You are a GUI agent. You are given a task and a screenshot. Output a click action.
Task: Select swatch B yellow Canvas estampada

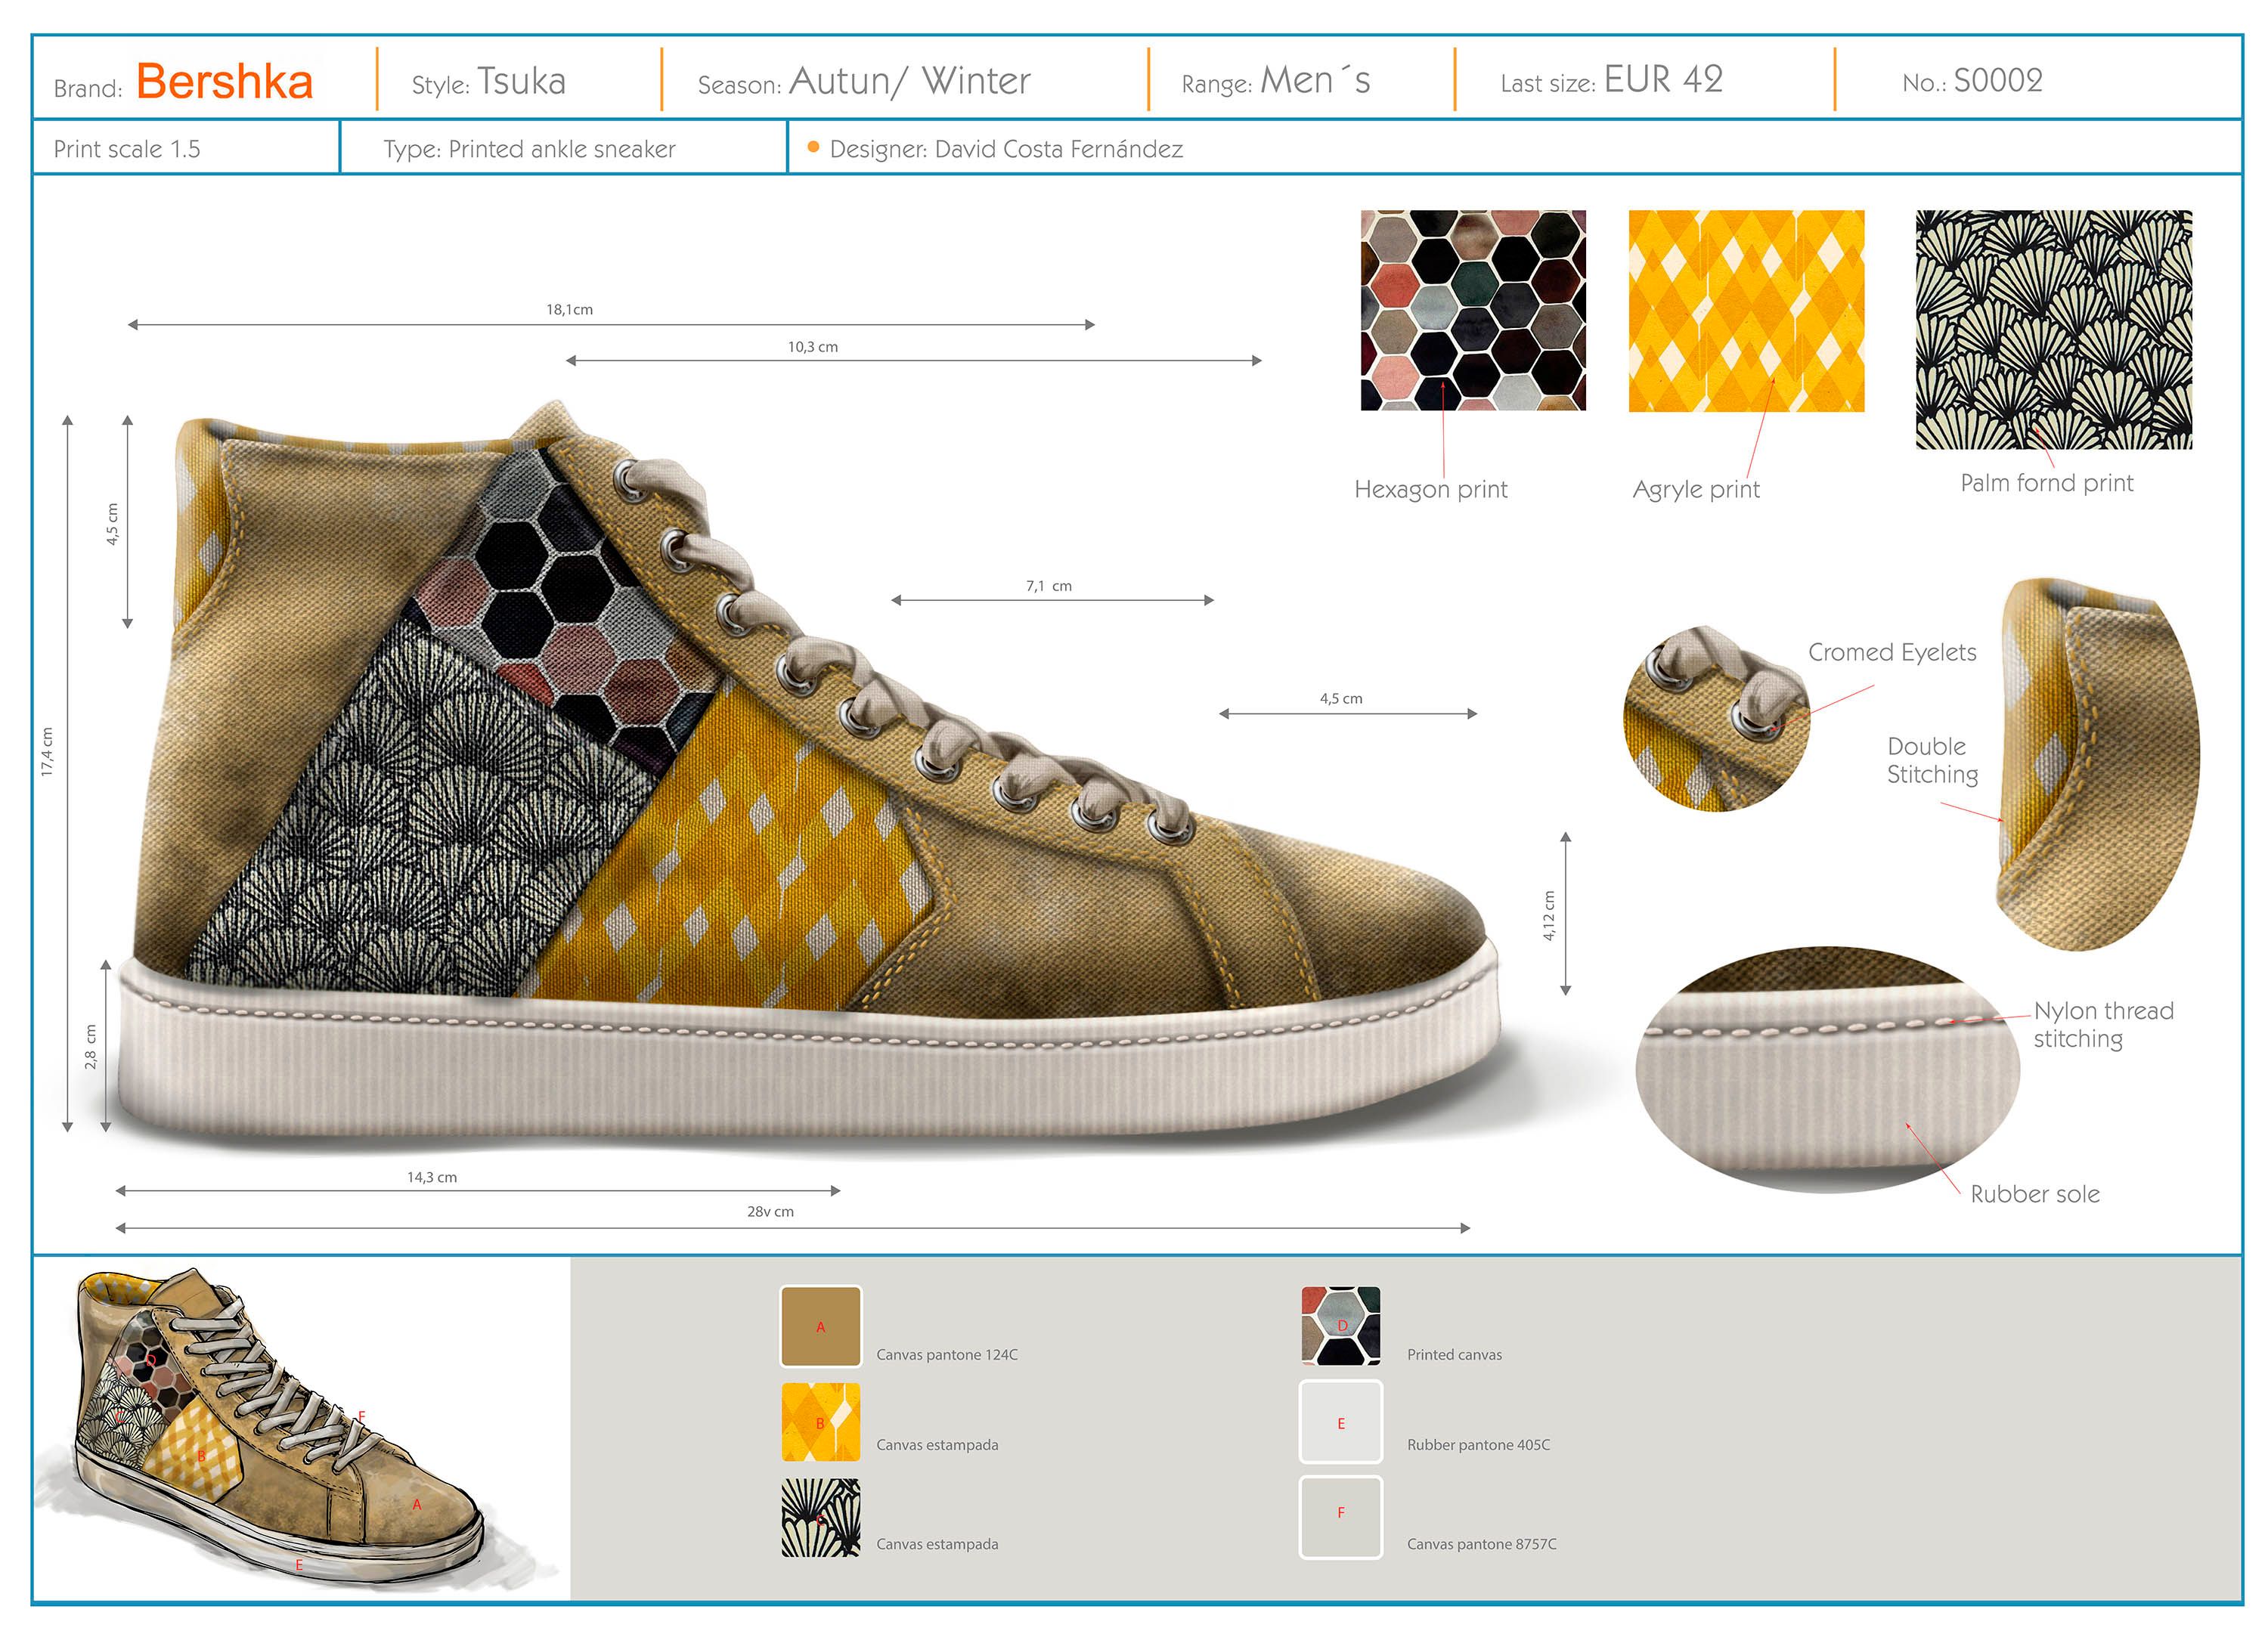[x=820, y=1422]
